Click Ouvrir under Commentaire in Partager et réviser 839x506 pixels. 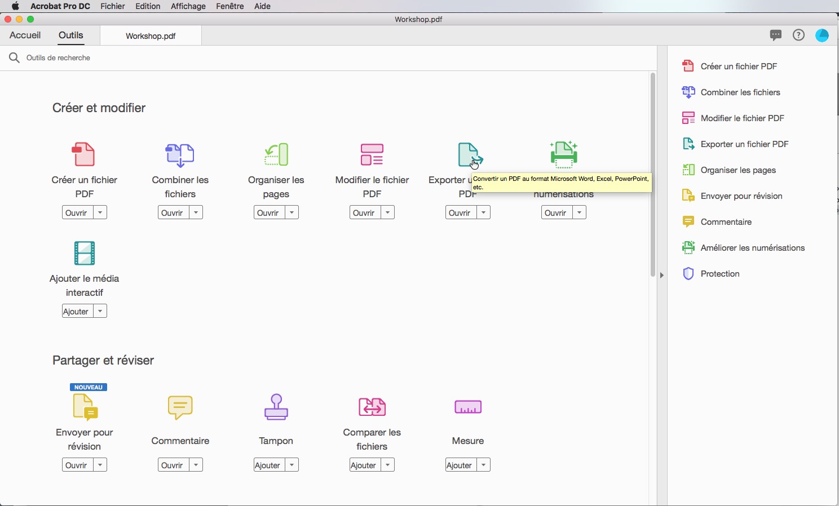point(173,465)
